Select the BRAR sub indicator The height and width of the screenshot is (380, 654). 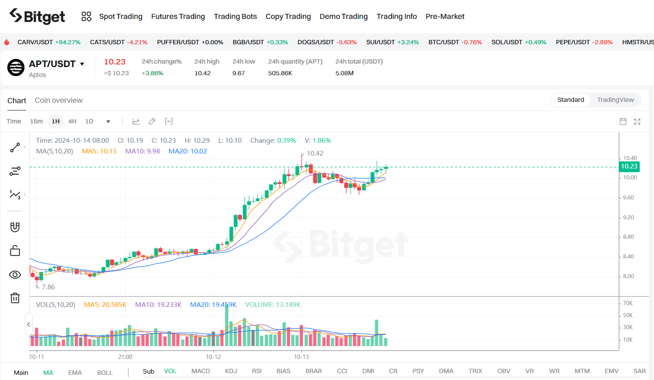tap(314, 371)
